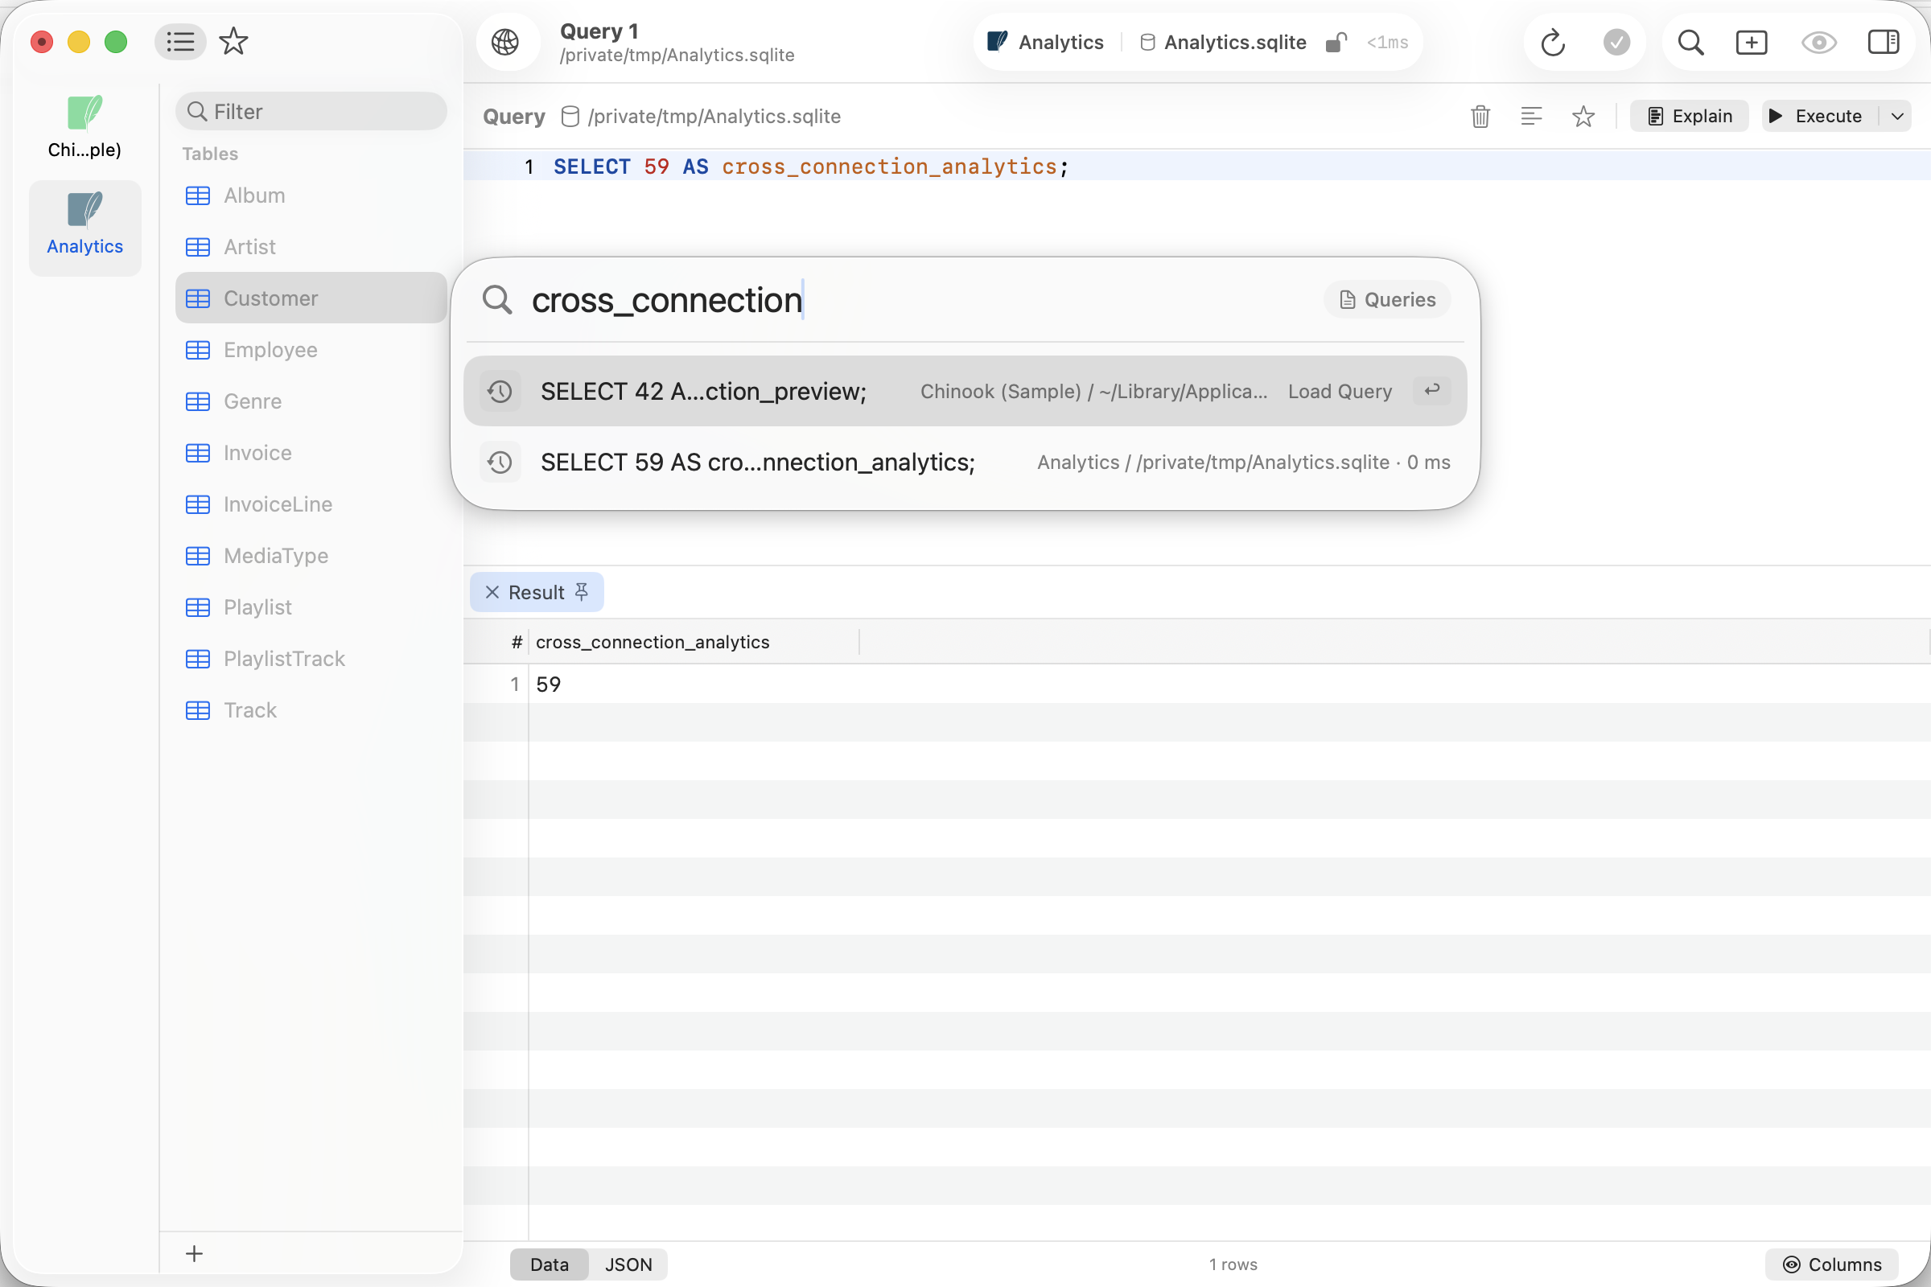Click the new tab plus icon
The width and height of the screenshot is (1931, 1287).
tap(1752, 42)
